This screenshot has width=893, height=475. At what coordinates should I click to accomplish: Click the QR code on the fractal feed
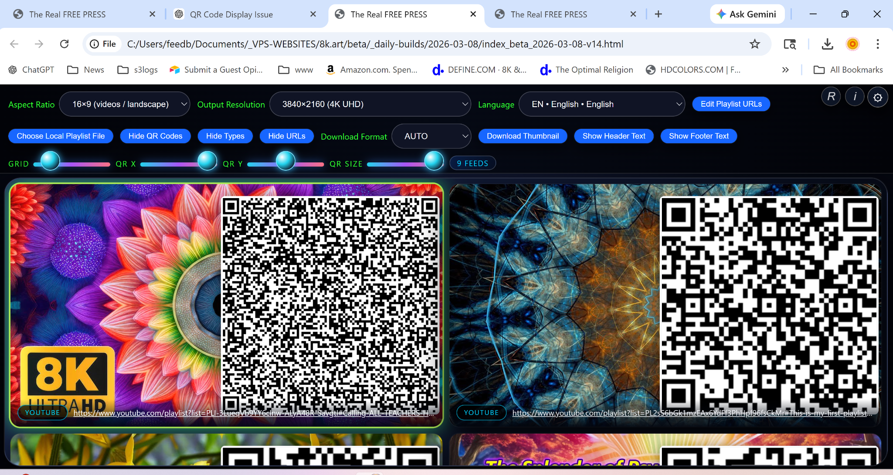pyautogui.click(x=769, y=305)
